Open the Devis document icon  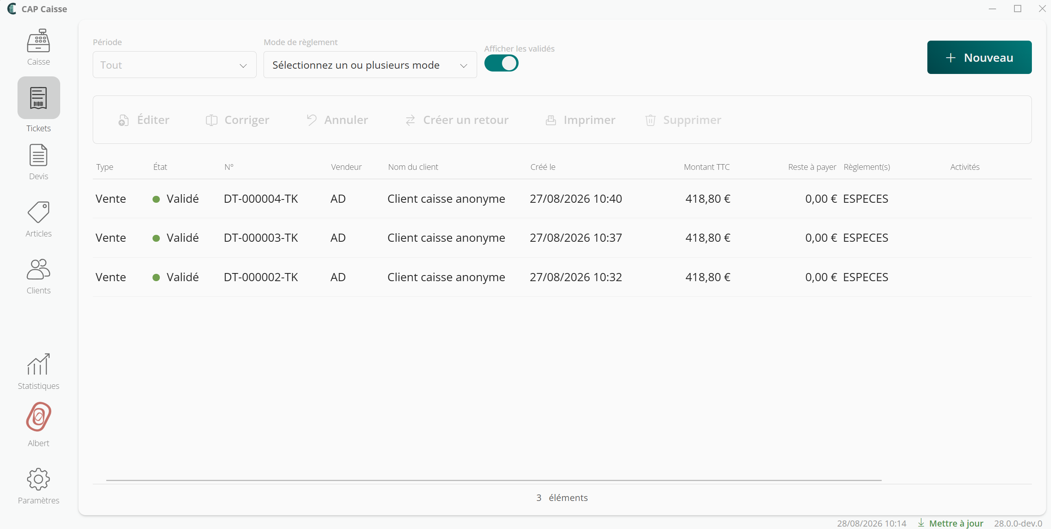[38, 155]
